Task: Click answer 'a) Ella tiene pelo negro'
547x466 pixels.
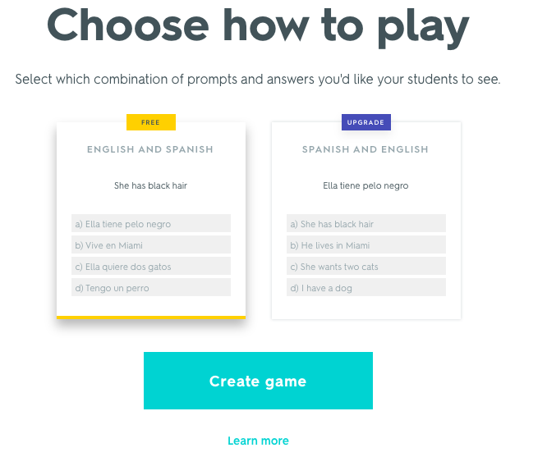Action: coord(151,224)
